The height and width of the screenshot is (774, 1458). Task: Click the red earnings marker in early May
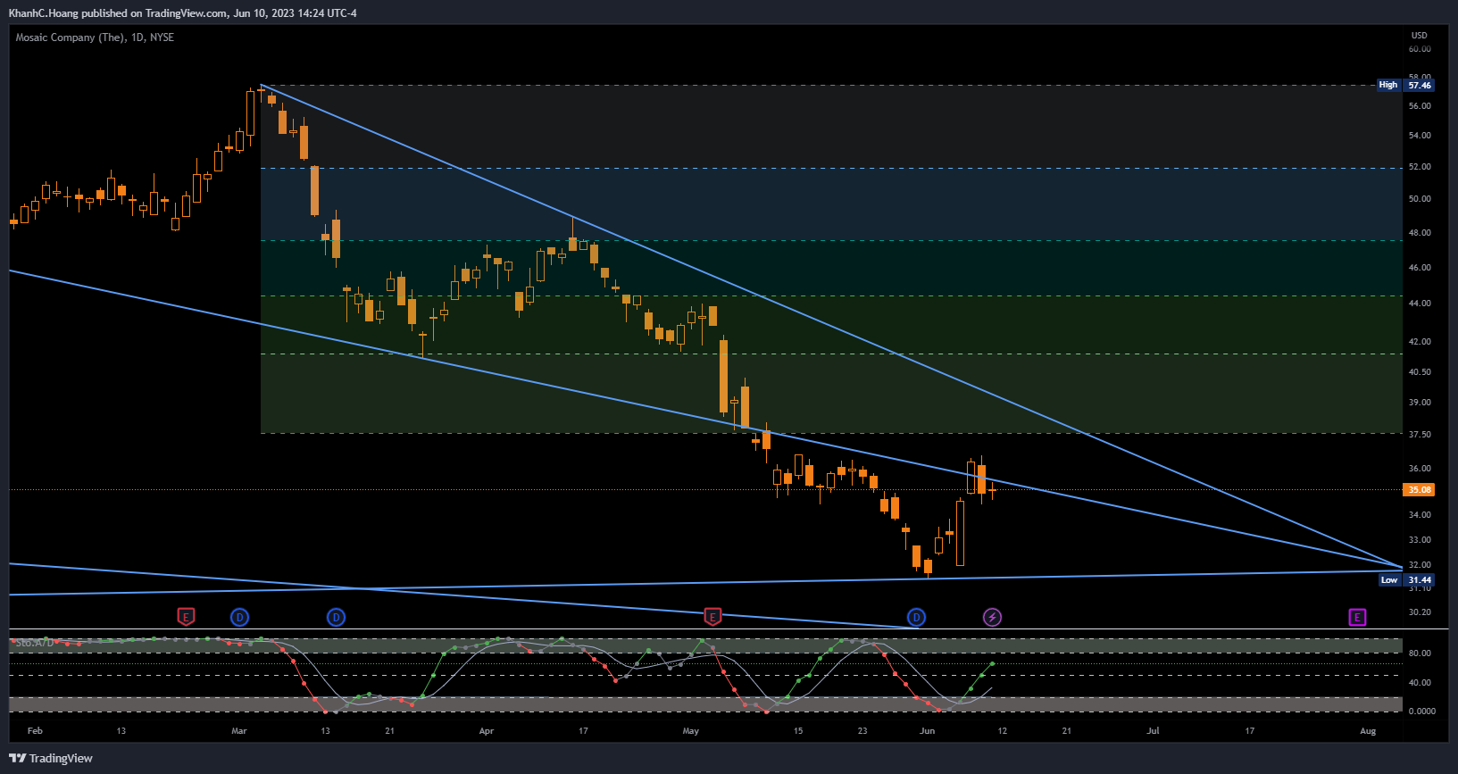click(712, 617)
